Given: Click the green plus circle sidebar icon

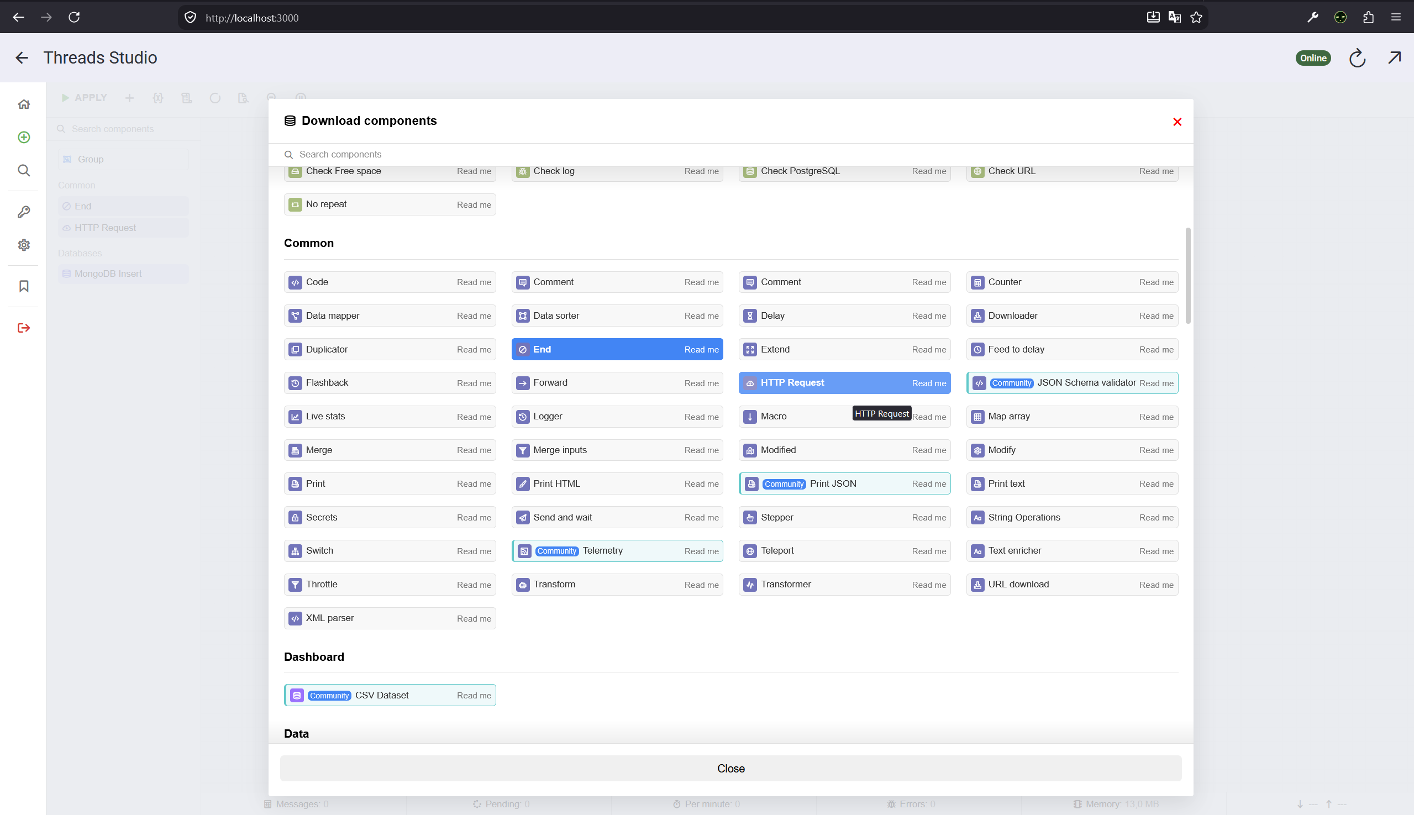Looking at the screenshot, I should point(24,137).
